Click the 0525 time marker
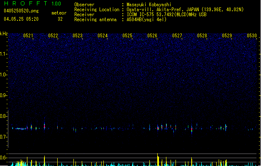 pos(127,36)
